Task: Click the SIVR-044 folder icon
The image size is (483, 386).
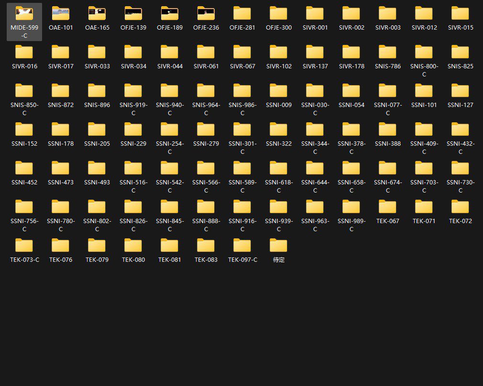Action: (x=170, y=53)
